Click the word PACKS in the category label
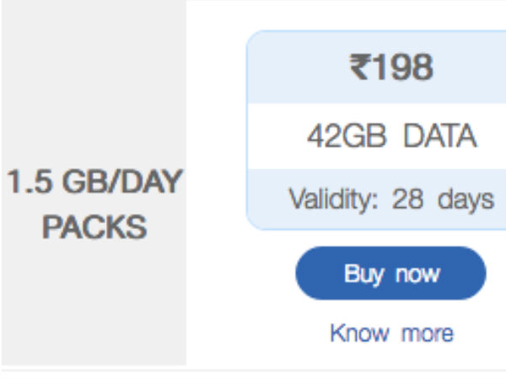The width and height of the screenshot is (506, 379). [x=94, y=227]
